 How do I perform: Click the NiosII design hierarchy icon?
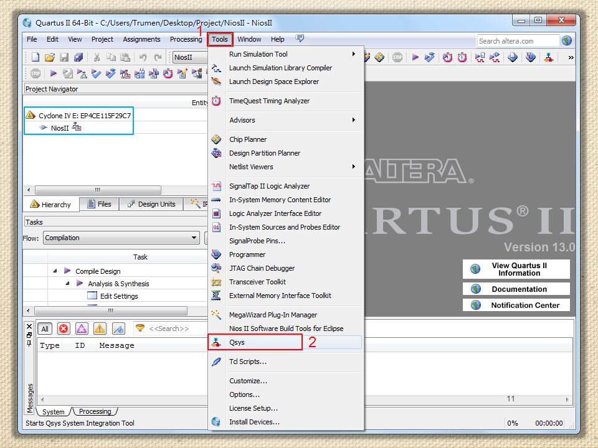(77, 127)
